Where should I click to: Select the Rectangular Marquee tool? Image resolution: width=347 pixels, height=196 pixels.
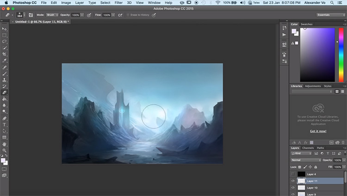[x=4, y=35]
